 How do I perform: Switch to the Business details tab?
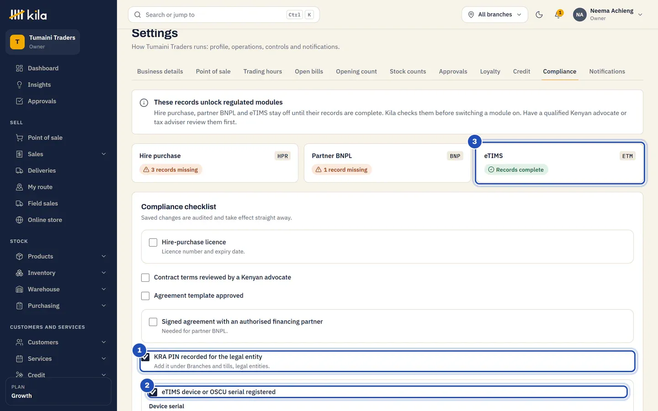160,72
